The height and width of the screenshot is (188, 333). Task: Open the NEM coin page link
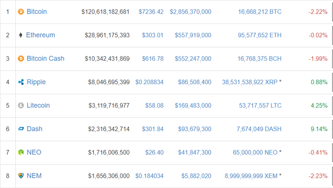coord(34,176)
